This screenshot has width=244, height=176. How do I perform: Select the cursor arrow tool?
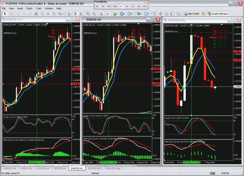click(x=5, y=14)
